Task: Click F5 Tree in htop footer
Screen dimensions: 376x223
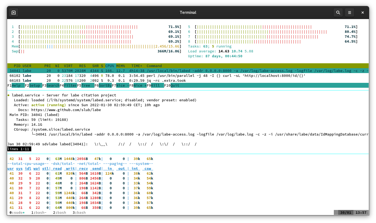Action: tap(86, 86)
